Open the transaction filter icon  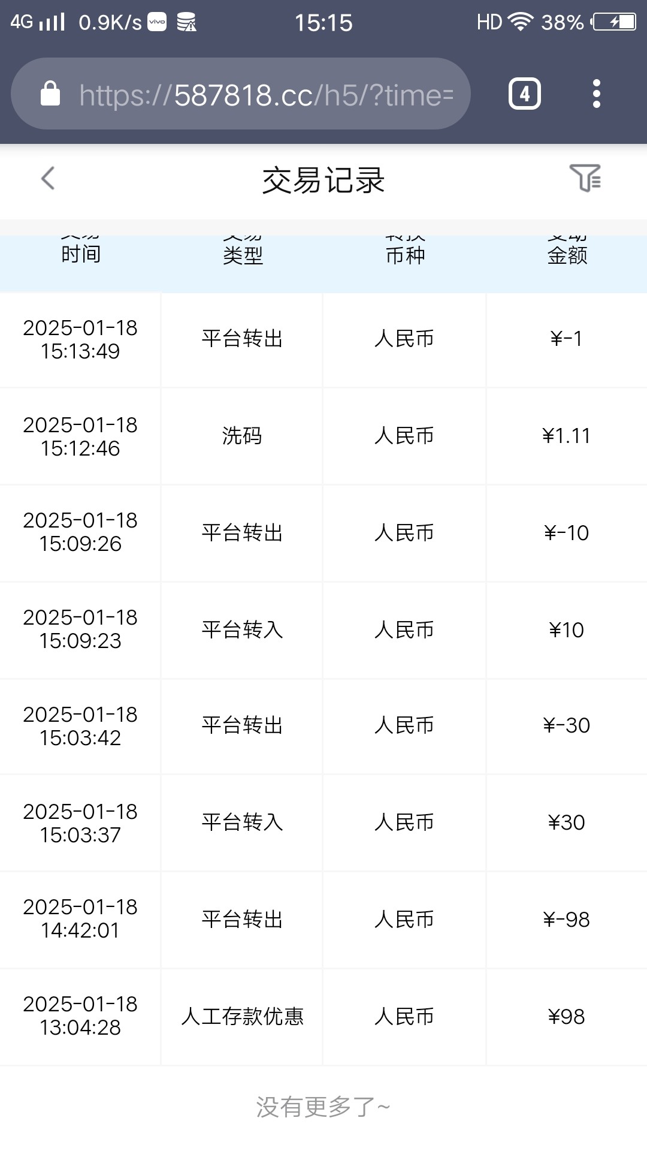click(x=585, y=178)
